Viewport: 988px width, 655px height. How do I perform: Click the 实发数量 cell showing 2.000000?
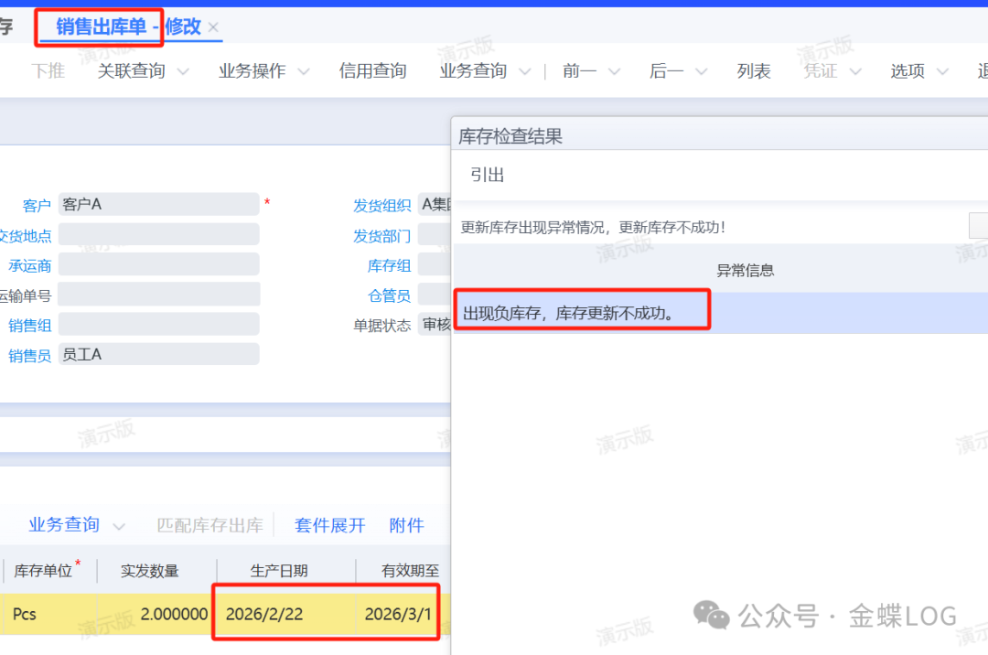157,614
